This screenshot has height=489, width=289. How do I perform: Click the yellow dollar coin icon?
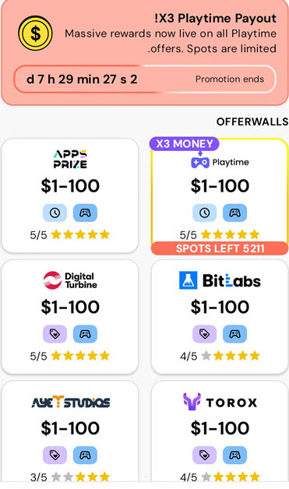pyautogui.click(x=35, y=33)
